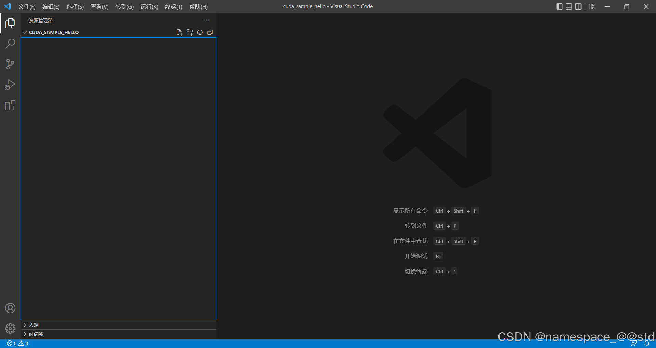Create a new folder in CUDA_SAMPLE_HELLO

190,32
